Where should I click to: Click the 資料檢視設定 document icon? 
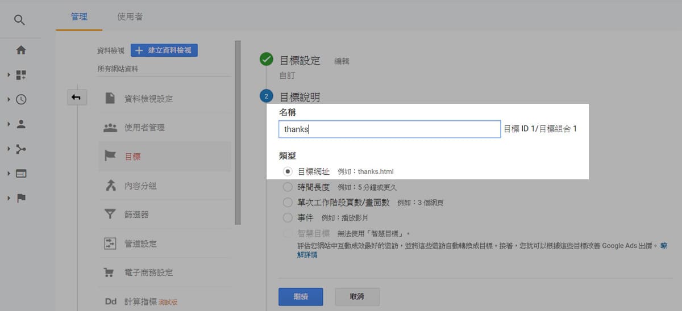click(110, 98)
